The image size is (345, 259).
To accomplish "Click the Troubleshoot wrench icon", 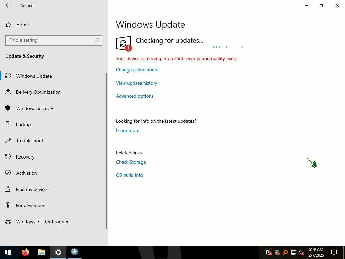I will tap(8, 140).
